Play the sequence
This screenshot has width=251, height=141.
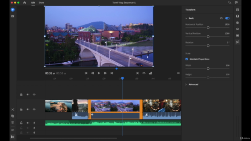point(99,73)
